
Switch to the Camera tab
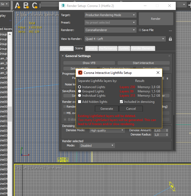91,48
